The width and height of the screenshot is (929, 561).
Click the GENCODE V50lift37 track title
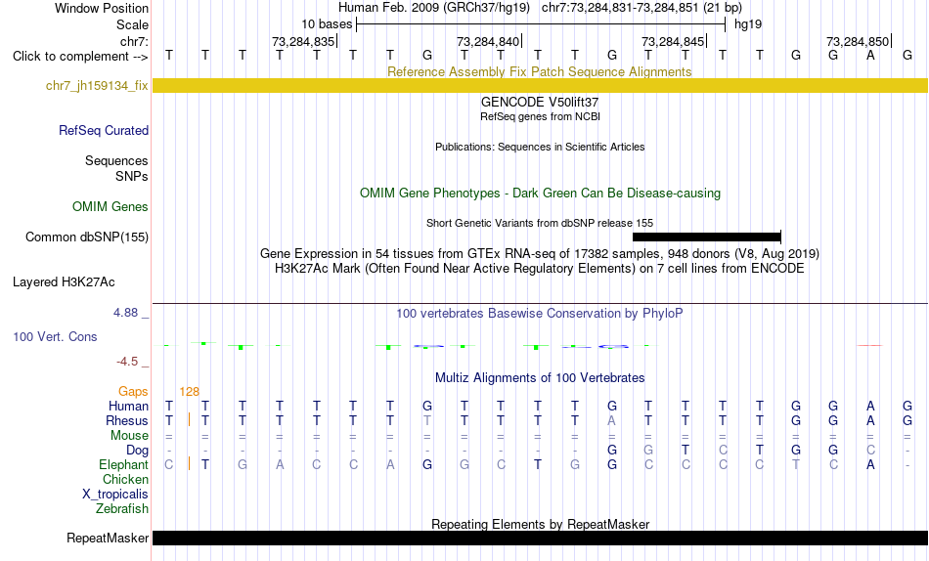(x=540, y=103)
